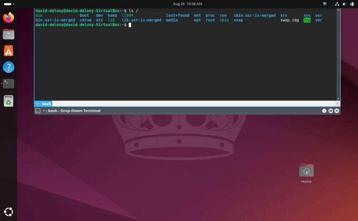Open the Files manager in the dock

(8, 34)
